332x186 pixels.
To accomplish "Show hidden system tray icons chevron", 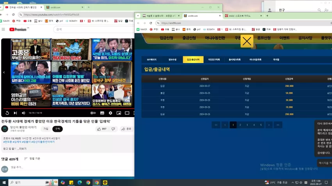I will (x=293, y=182).
